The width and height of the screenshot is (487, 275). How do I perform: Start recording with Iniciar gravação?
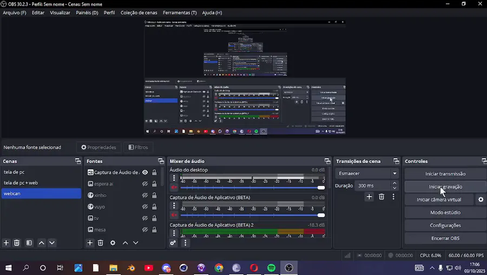tap(445, 187)
